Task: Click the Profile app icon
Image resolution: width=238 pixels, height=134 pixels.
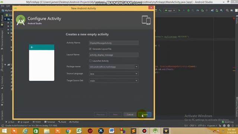Action: click(197, 10)
